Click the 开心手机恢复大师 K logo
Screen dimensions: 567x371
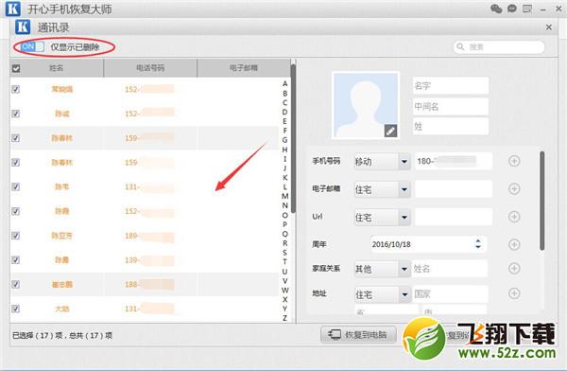tap(13, 9)
